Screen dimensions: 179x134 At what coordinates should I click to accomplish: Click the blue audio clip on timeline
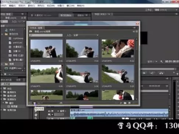(119, 113)
